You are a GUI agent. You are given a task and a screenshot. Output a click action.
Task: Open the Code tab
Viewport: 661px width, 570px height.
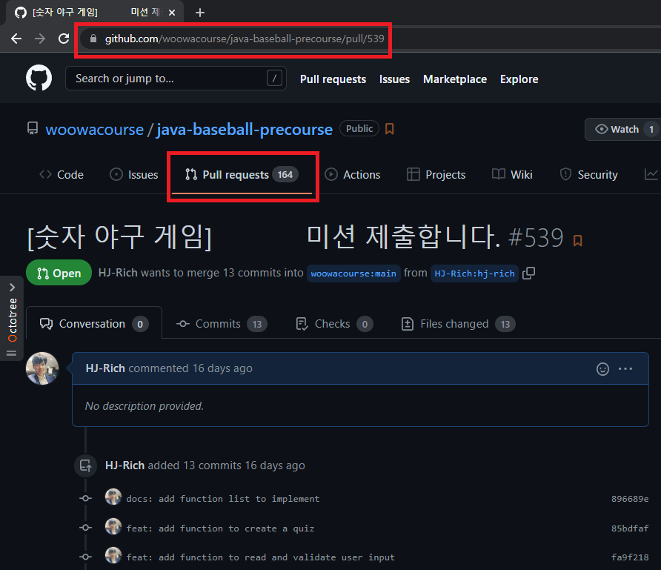click(62, 174)
